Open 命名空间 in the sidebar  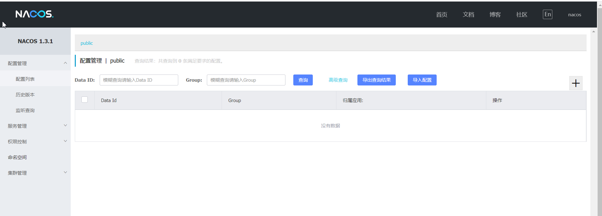tap(17, 157)
